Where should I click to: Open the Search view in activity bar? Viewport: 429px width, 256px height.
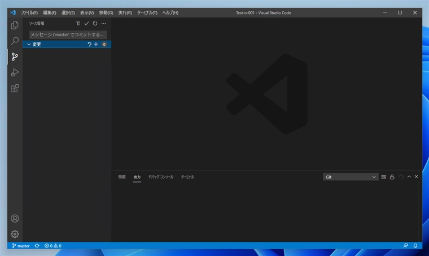point(15,41)
